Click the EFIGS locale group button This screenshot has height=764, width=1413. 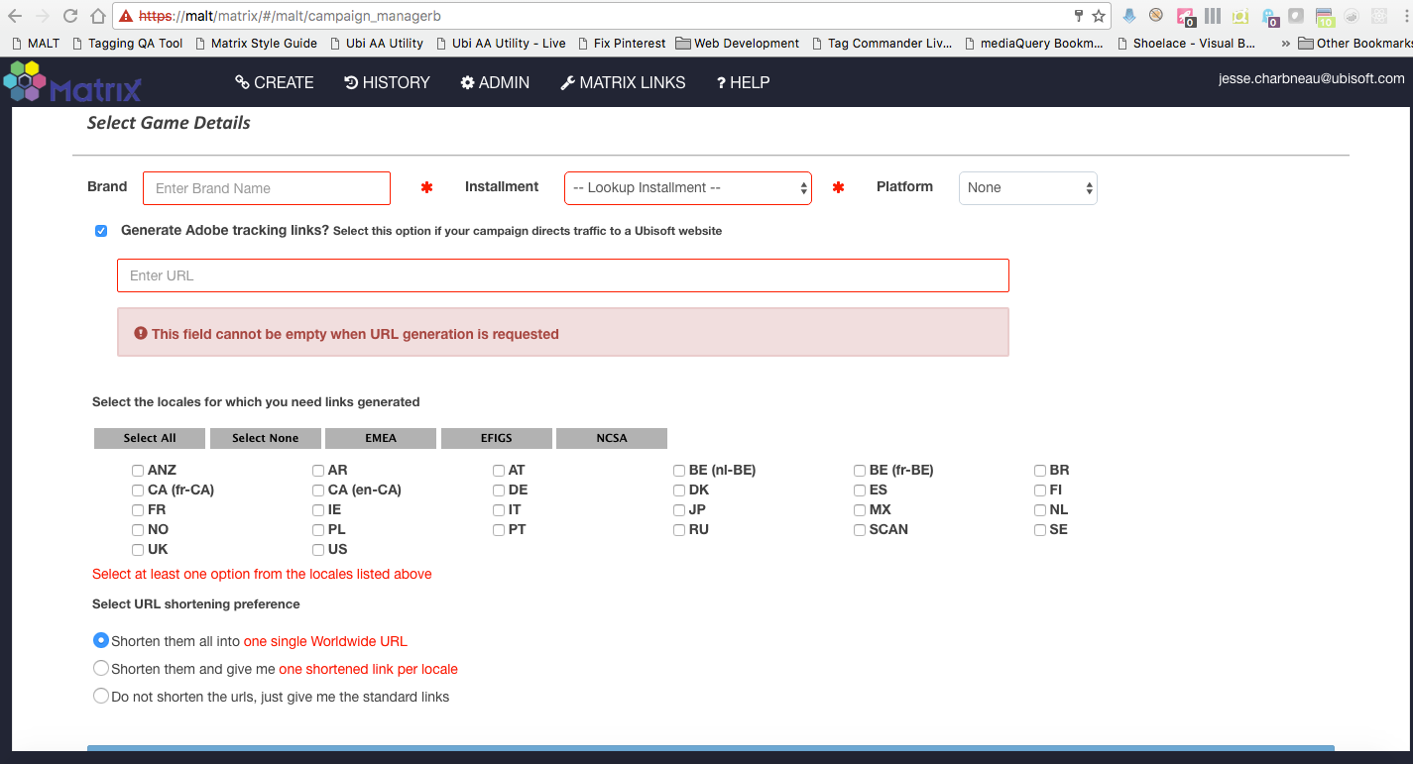pos(496,438)
